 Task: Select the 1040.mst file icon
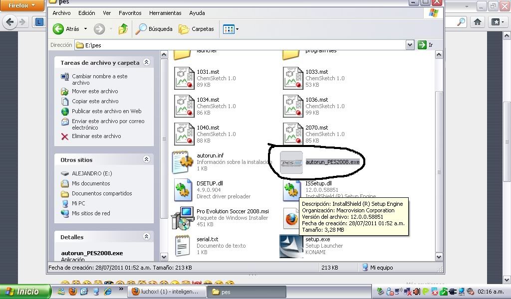pos(184,134)
